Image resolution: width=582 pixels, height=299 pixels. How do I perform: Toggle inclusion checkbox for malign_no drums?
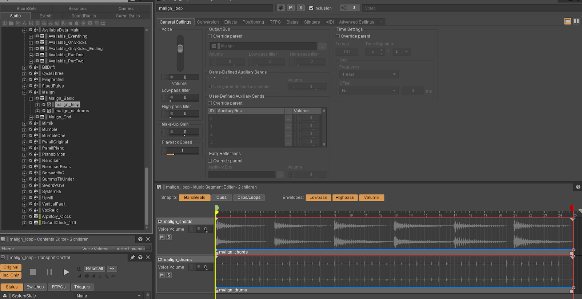pos(44,111)
